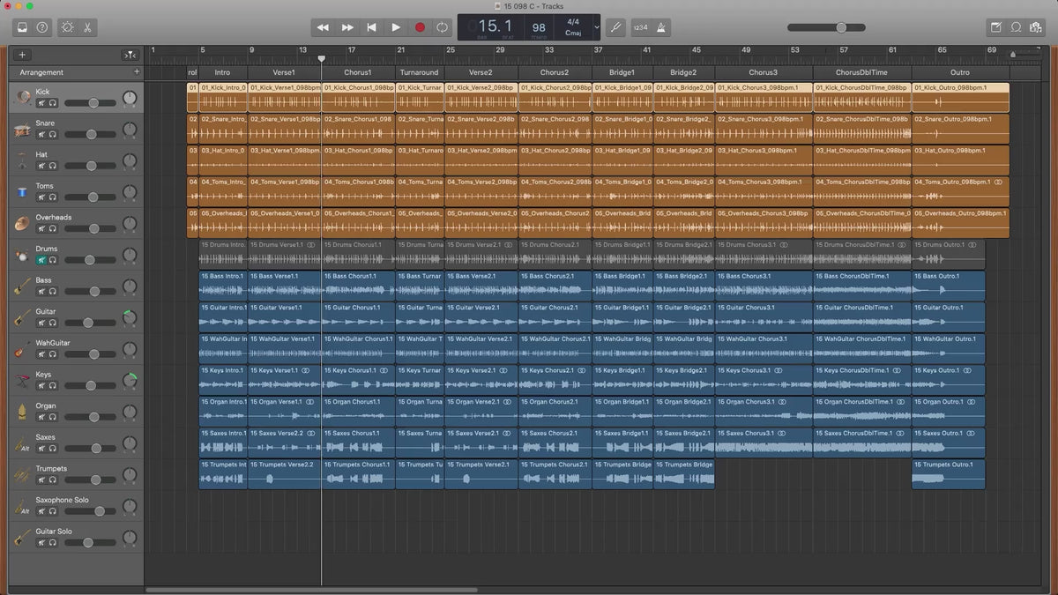Add a new arrangement marker

[136, 72]
